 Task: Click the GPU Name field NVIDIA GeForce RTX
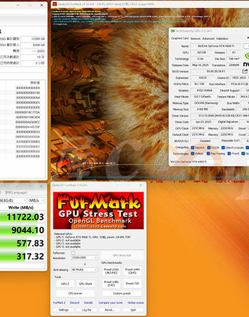[216, 46]
